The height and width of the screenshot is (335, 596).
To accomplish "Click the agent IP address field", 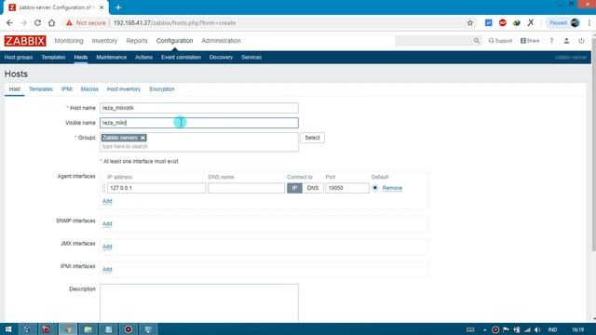I will pyautogui.click(x=156, y=188).
